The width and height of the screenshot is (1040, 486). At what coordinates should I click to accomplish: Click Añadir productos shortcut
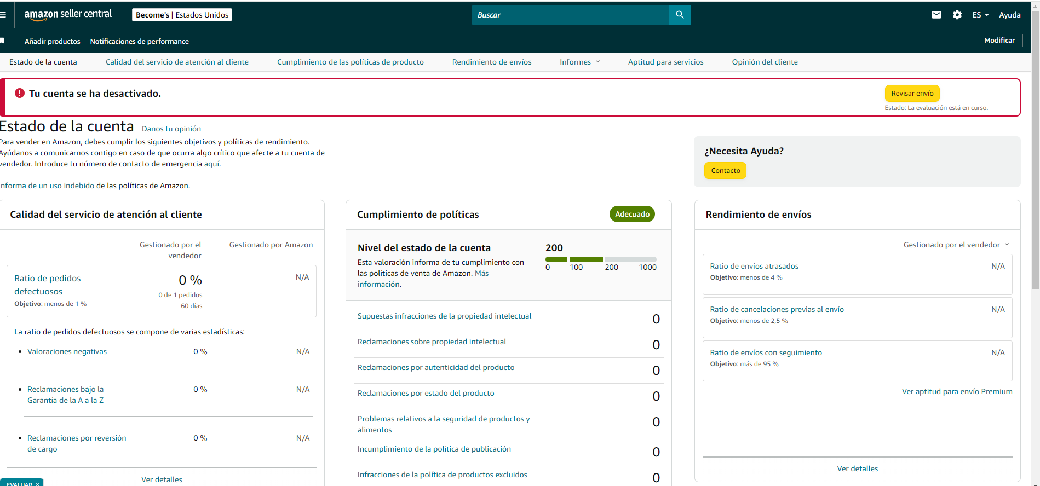(x=53, y=41)
